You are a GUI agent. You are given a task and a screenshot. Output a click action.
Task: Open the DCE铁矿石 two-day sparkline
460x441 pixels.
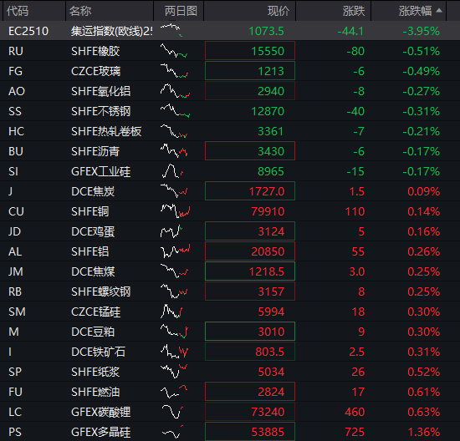click(174, 351)
